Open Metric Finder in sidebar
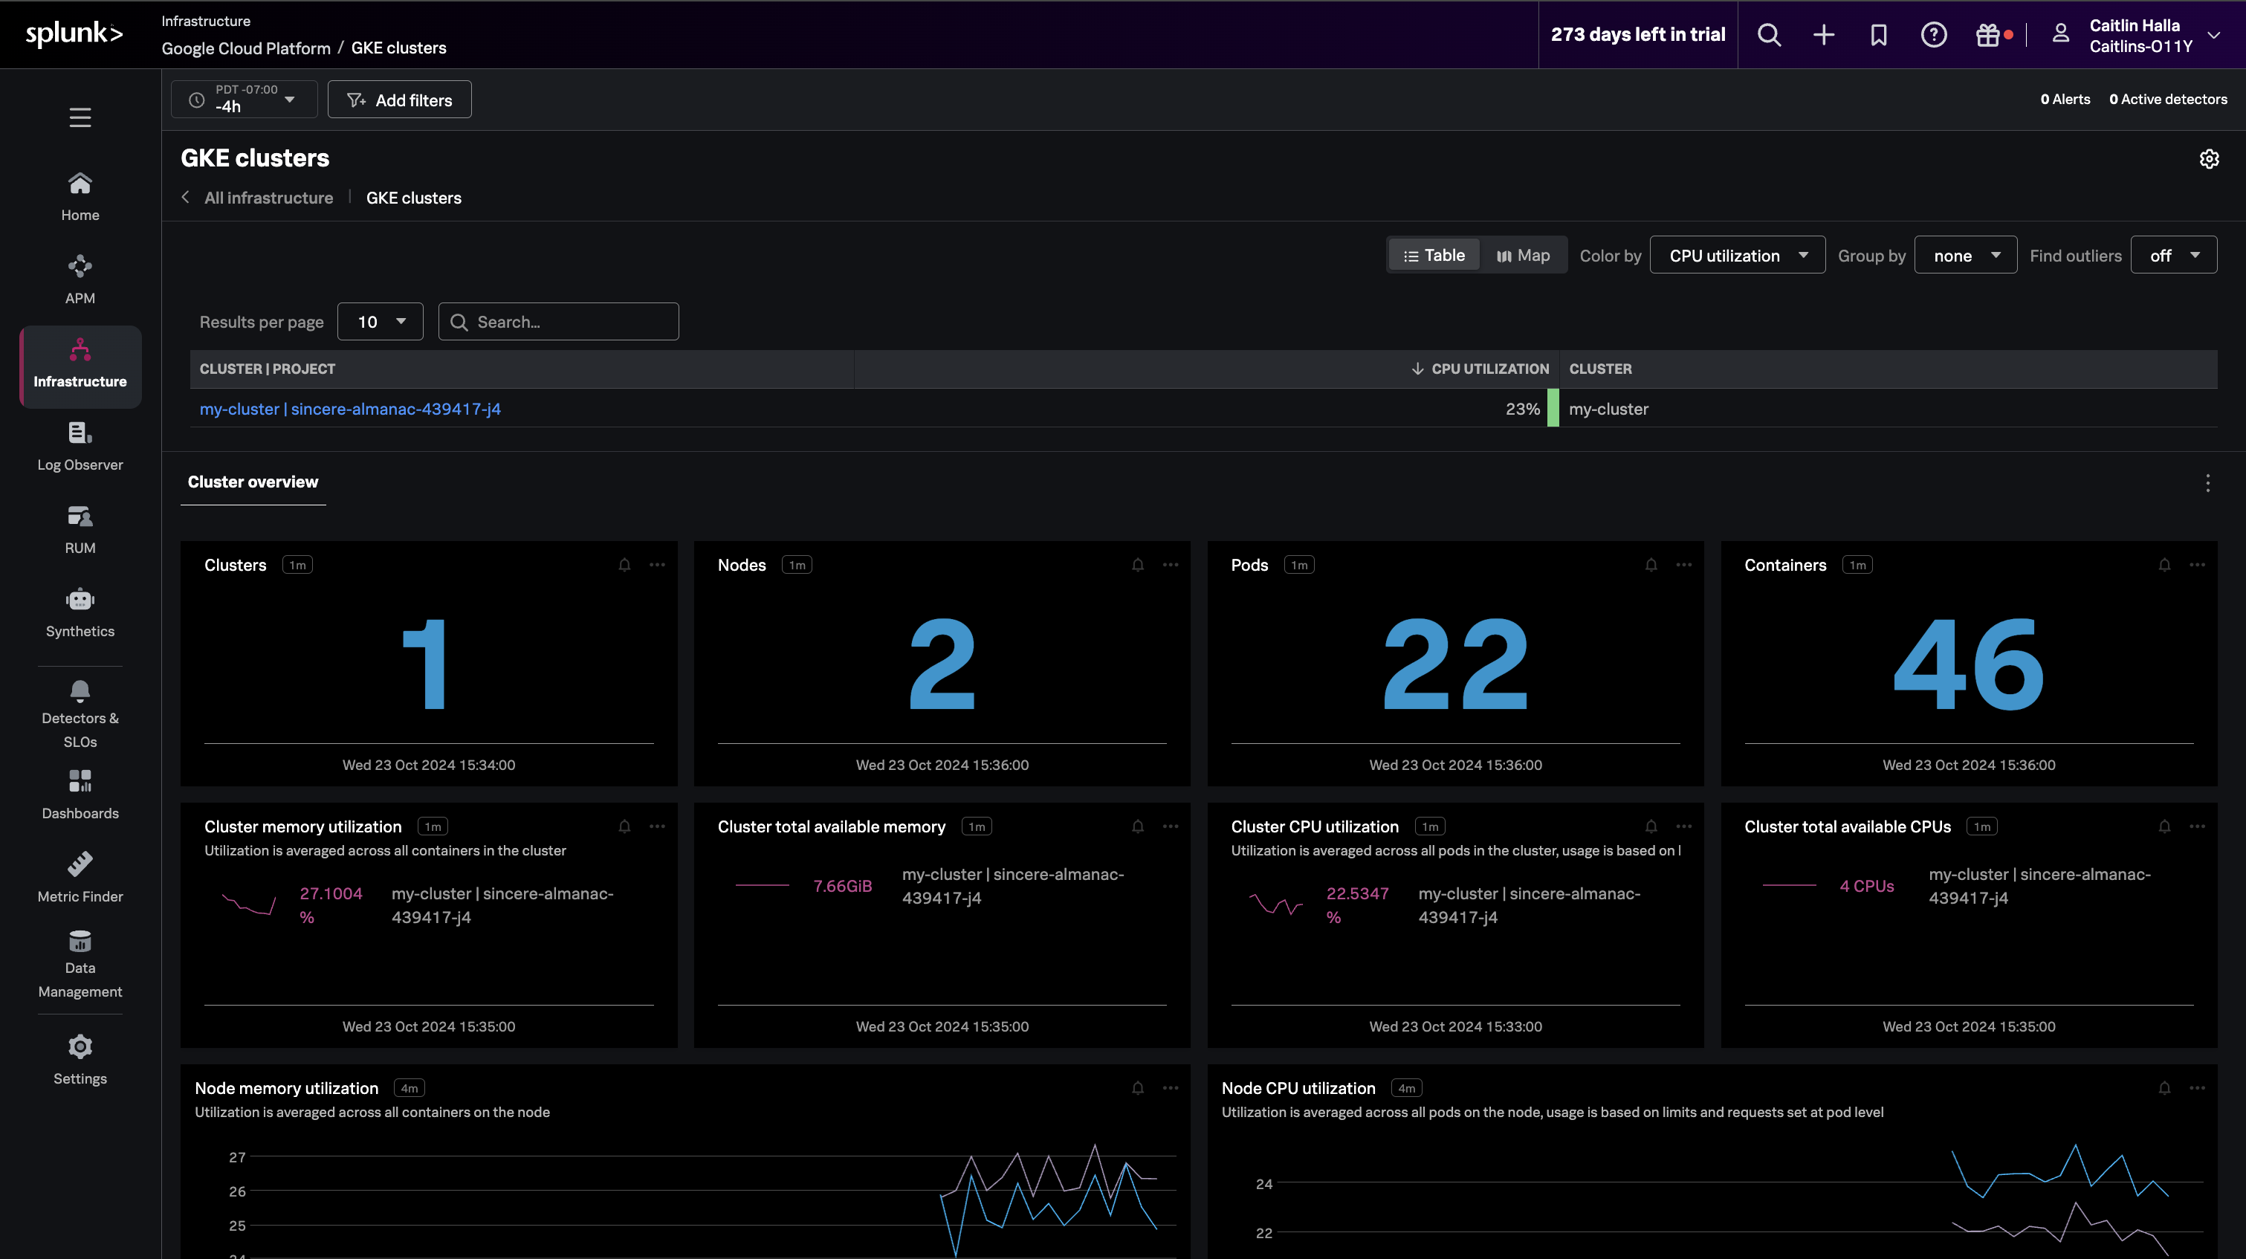The width and height of the screenshot is (2246, 1259). click(x=80, y=878)
